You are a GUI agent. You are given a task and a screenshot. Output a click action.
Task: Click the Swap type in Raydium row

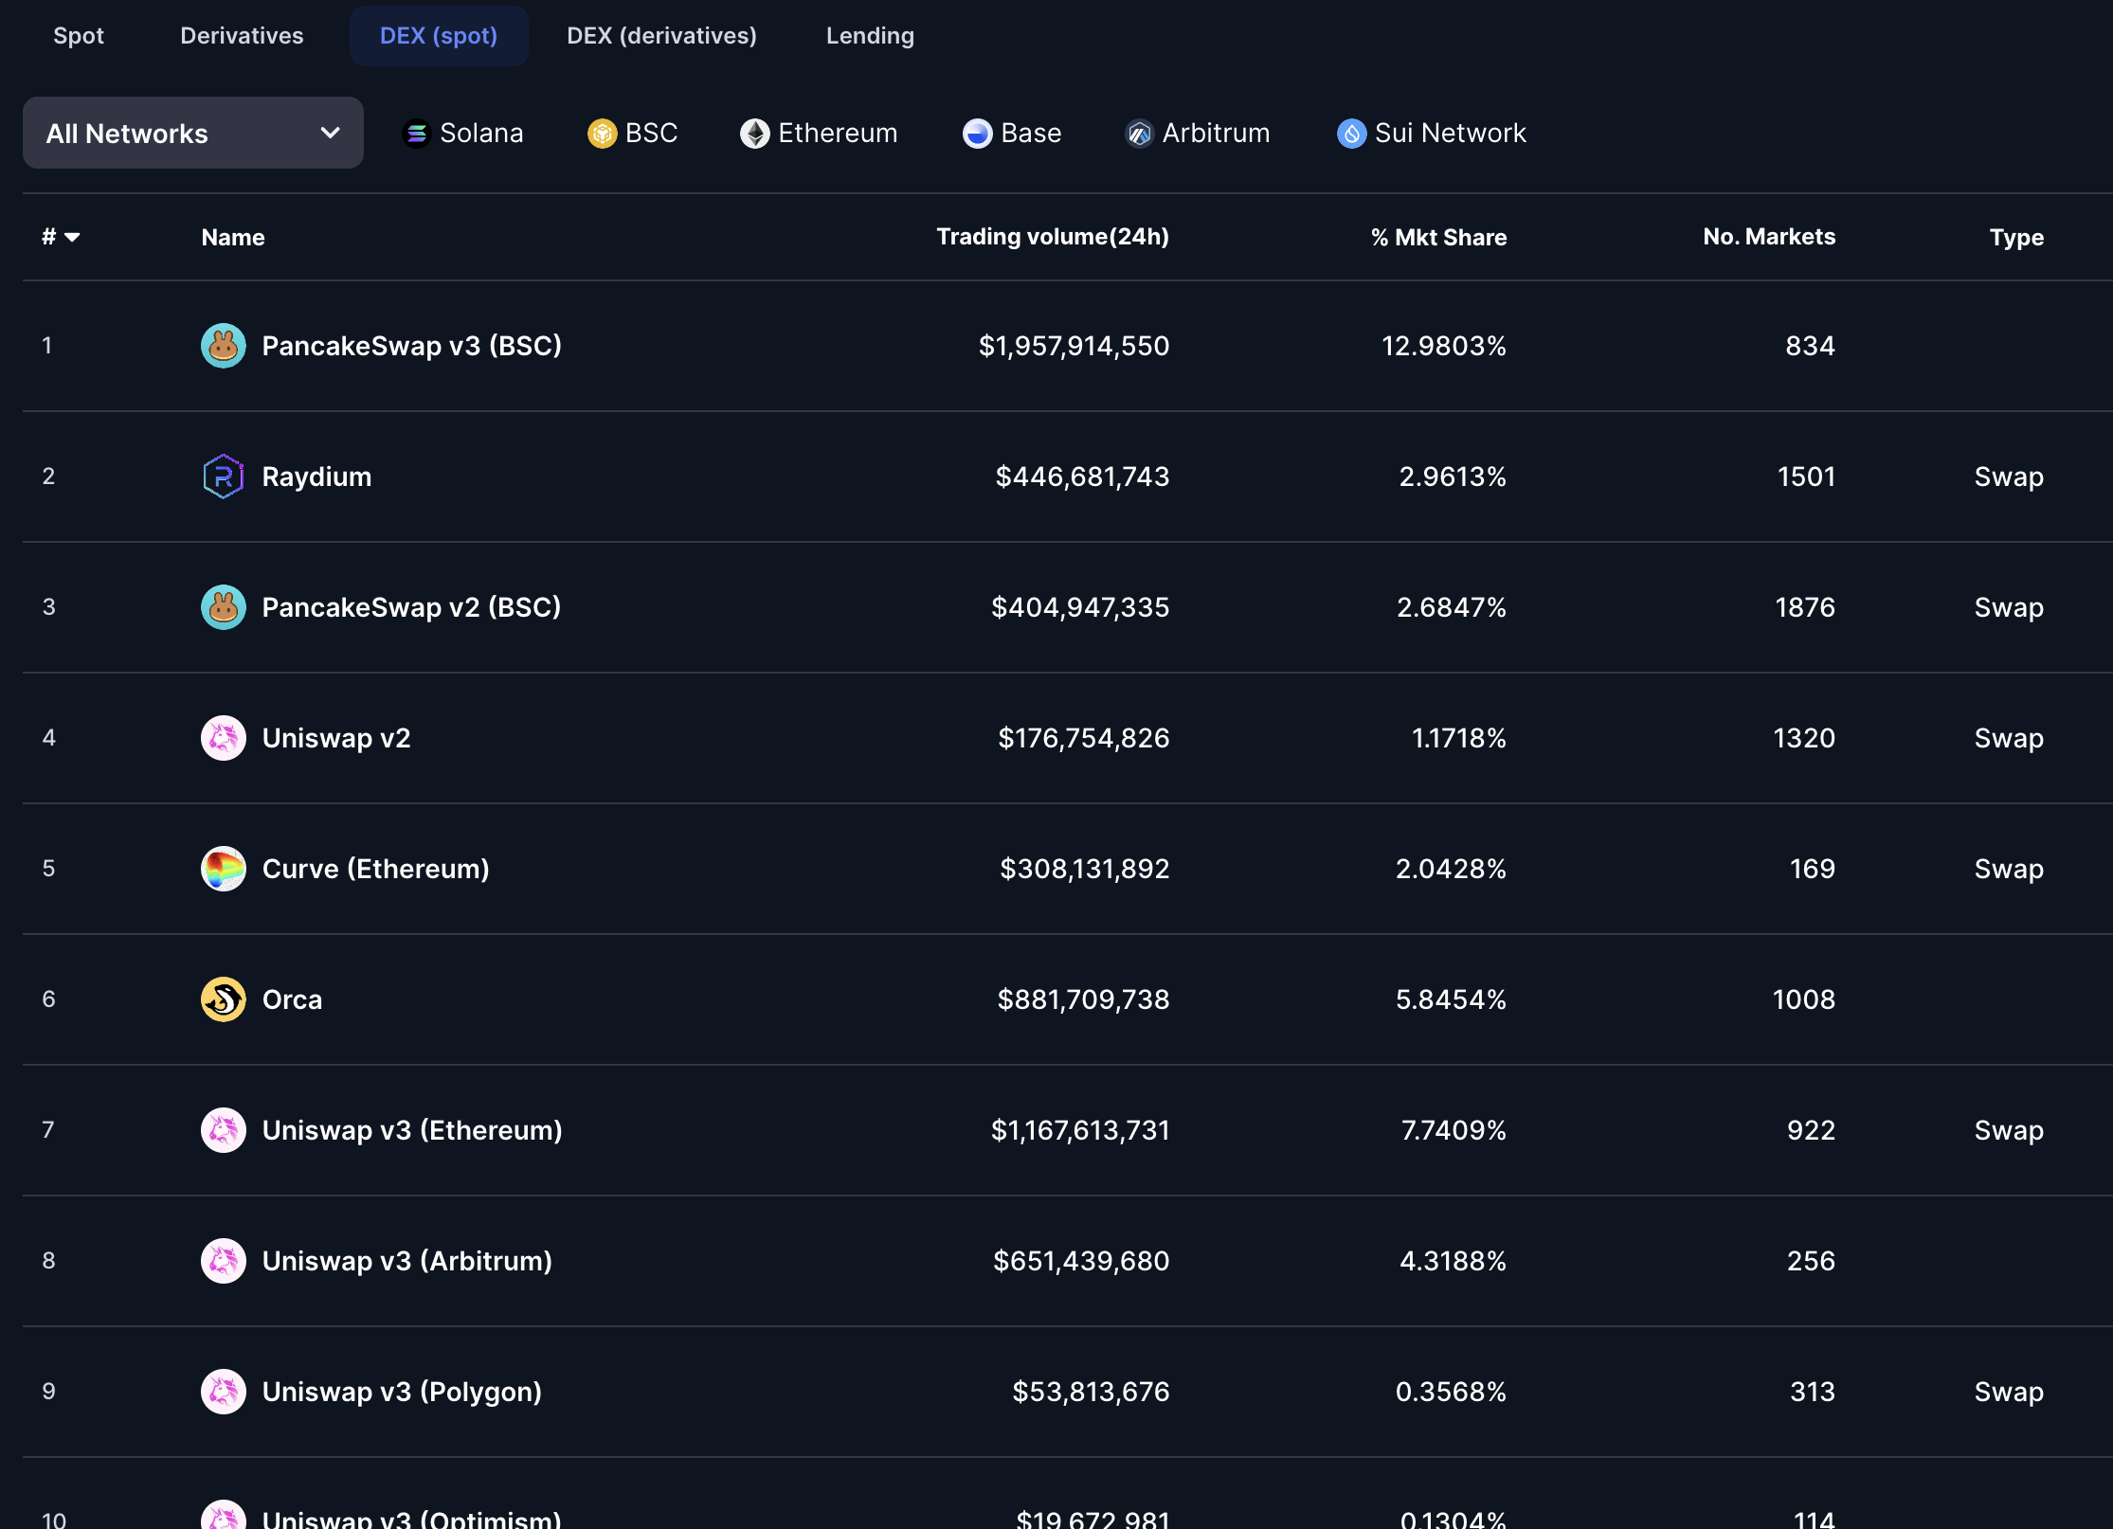tap(2010, 477)
